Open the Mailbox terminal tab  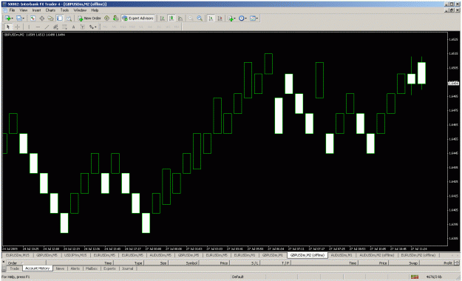(x=92, y=268)
